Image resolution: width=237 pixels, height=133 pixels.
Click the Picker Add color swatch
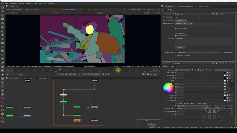coord(176,33)
